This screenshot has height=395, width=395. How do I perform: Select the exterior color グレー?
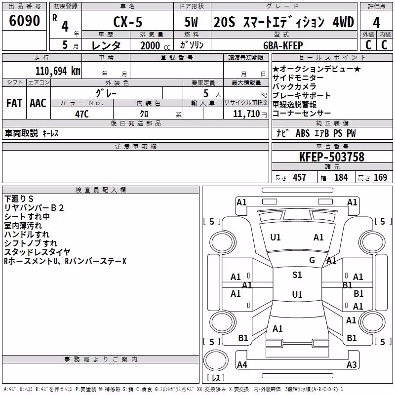click(106, 93)
